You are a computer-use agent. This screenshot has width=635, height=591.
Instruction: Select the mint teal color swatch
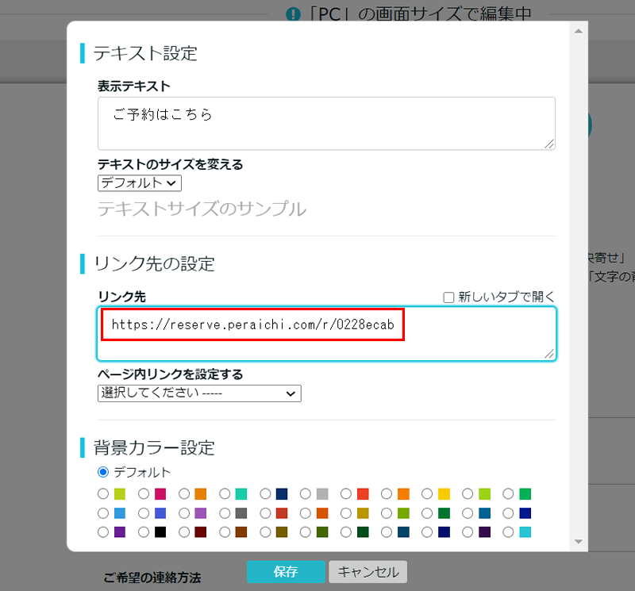point(225,494)
